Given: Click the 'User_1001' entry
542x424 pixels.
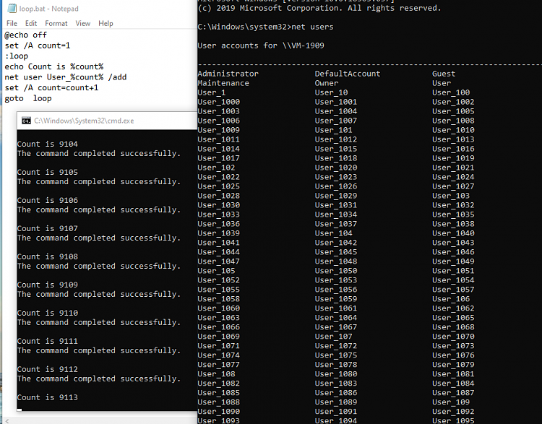Looking at the screenshot, I should [x=336, y=102].
